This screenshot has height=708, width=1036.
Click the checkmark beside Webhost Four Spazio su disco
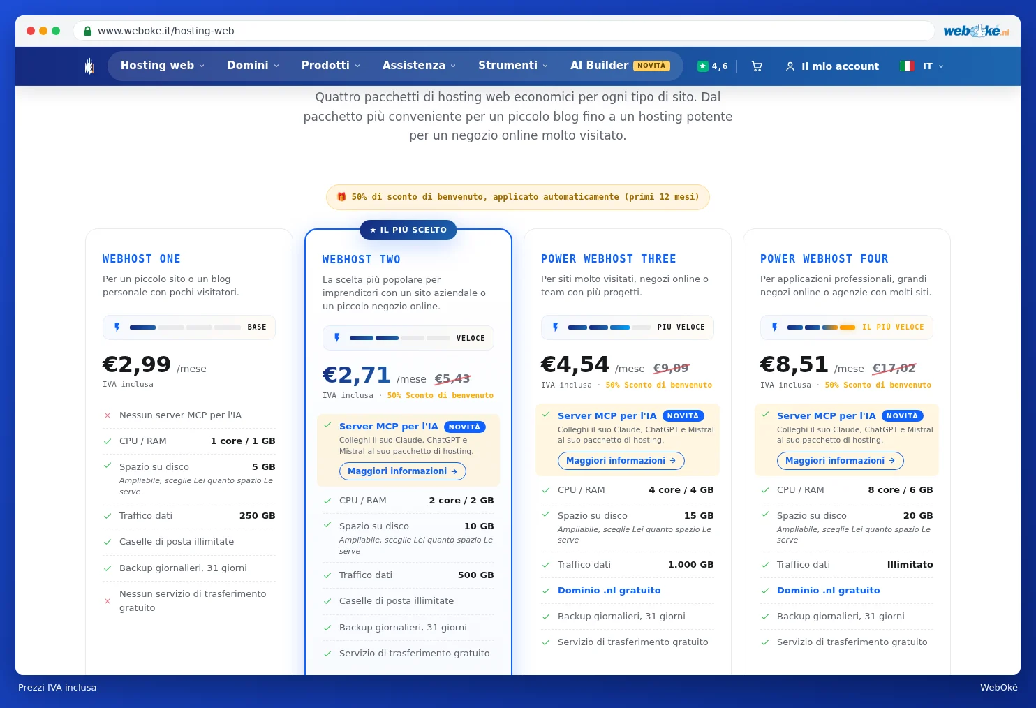click(765, 515)
